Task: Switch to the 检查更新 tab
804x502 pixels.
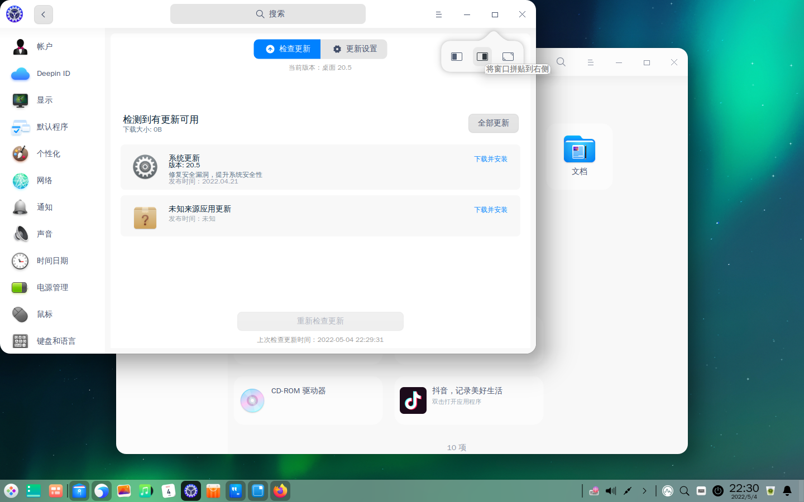Action: point(287,49)
